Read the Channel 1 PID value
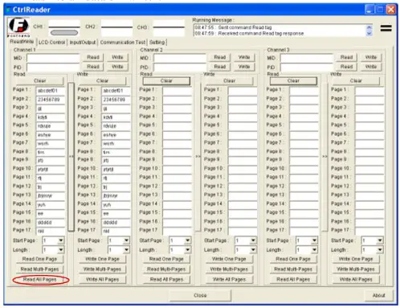This screenshot has width=400, height=308. coord(93,67)
